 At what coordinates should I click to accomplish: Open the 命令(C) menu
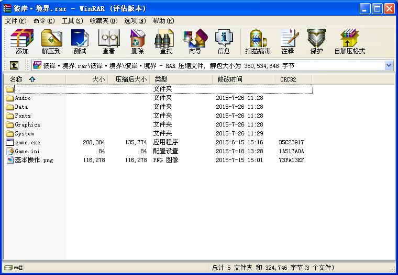(x=44, y=21)
